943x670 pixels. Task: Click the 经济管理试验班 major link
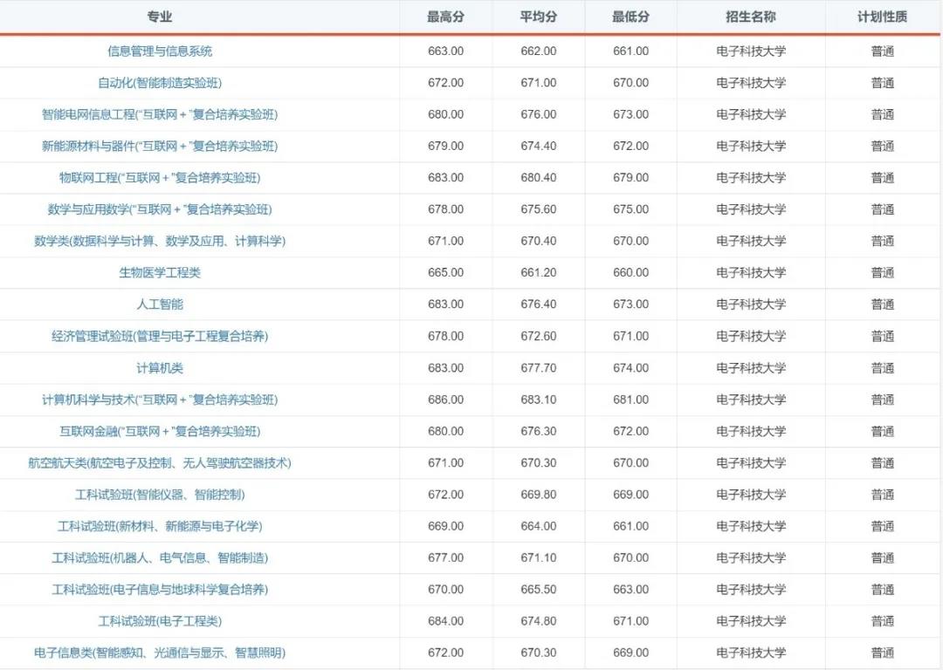pyautogui.click(x=159, y=335)
